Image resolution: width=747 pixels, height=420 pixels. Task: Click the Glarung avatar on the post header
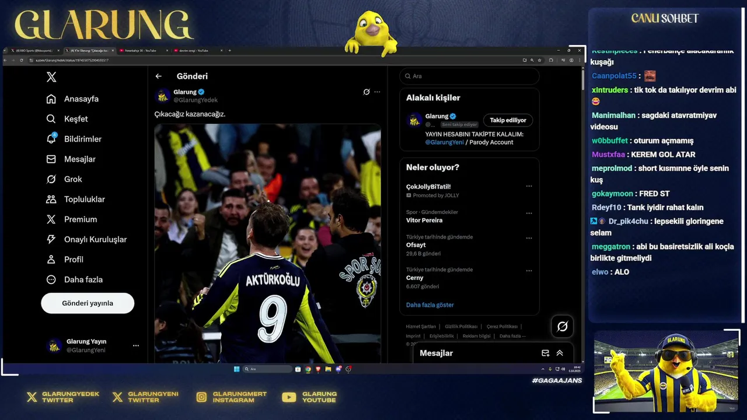tap(163, 96)
